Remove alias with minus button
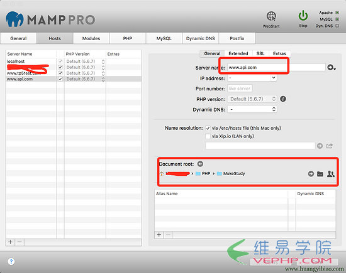Viewport: 346px width, 273px height. 168,235
